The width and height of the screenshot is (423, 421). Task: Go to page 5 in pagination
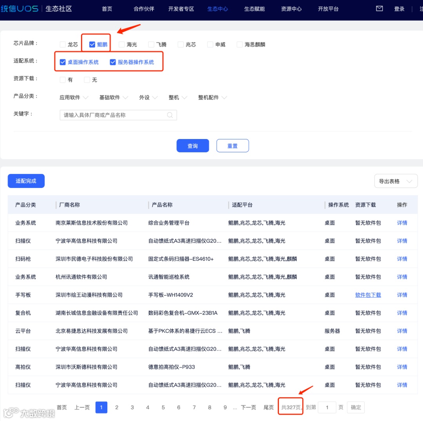click(163, 408)
